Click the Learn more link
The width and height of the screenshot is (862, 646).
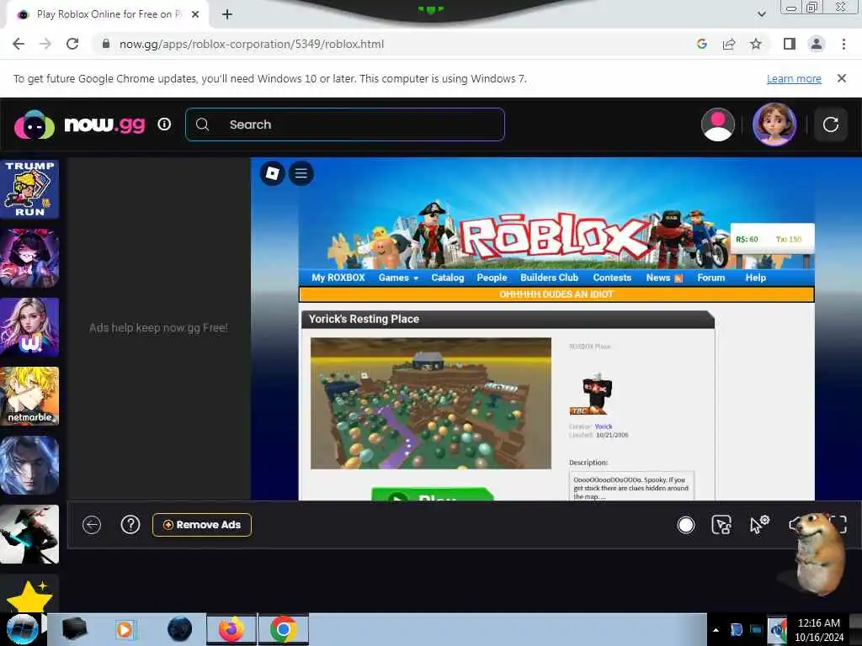click(794, 78)
